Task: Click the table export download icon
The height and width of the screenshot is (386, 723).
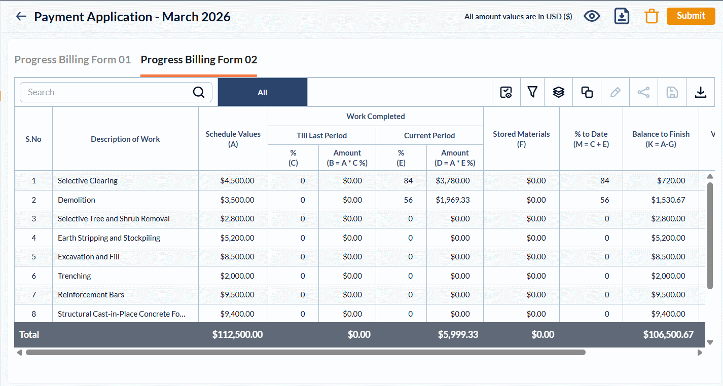Action: pos(701,92)
